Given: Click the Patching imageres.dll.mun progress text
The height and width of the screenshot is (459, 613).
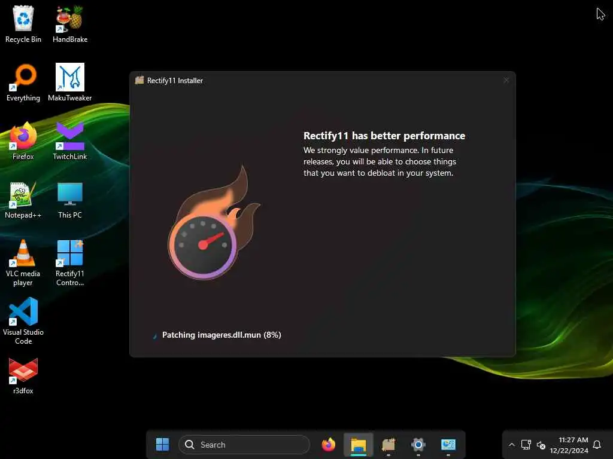Looking at the screenshot, I should pos(221,335).
